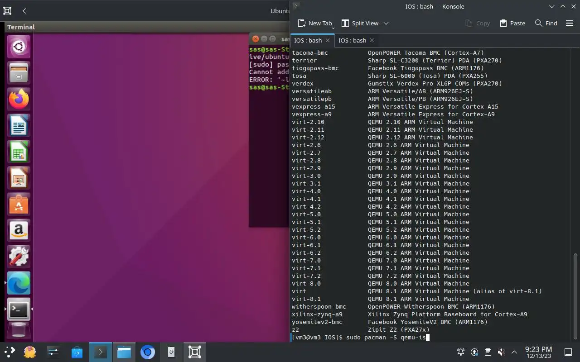Click the "vexpress-a15" machine entry
This screenshot has height=362, width=580.
pos(314,106)
